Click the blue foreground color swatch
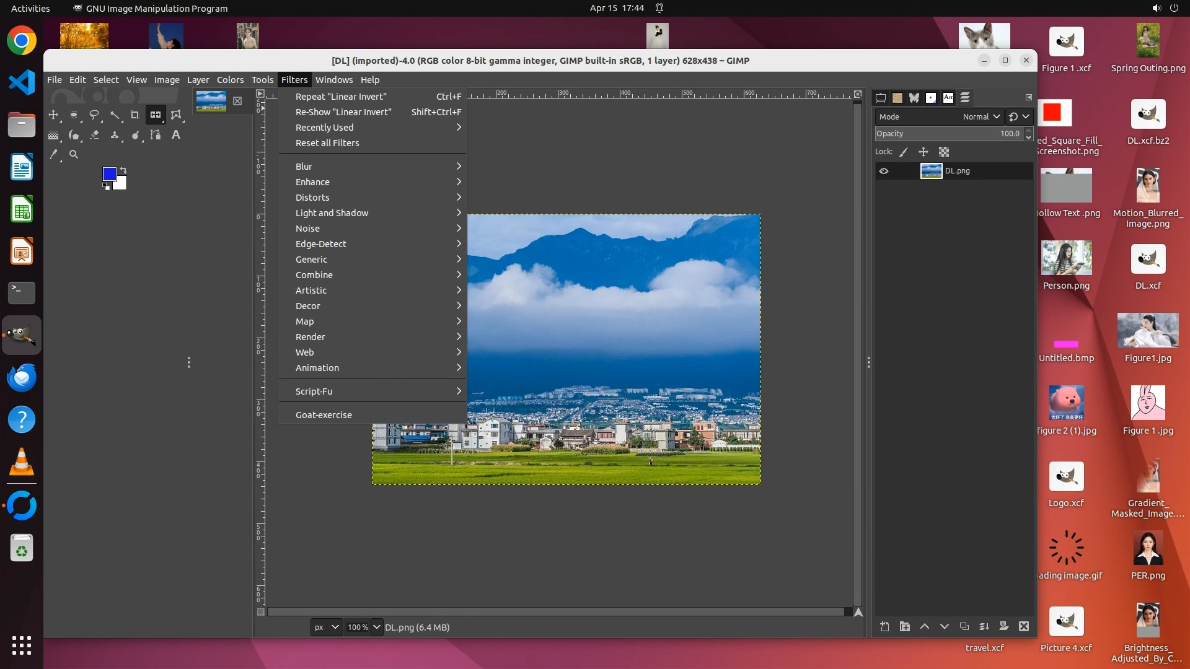Screen dimensions: 1190x669 tap(109, 174)
